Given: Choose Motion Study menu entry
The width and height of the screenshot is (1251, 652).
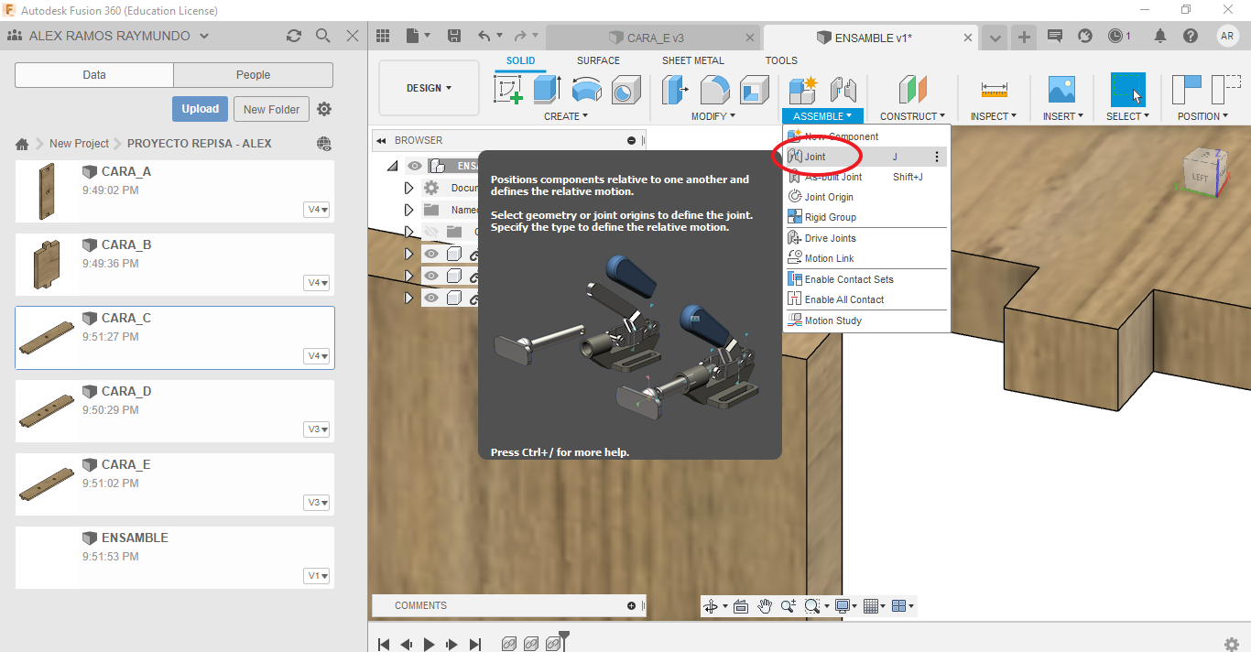Looking at the screenshot, I should [x=865, y=321].
